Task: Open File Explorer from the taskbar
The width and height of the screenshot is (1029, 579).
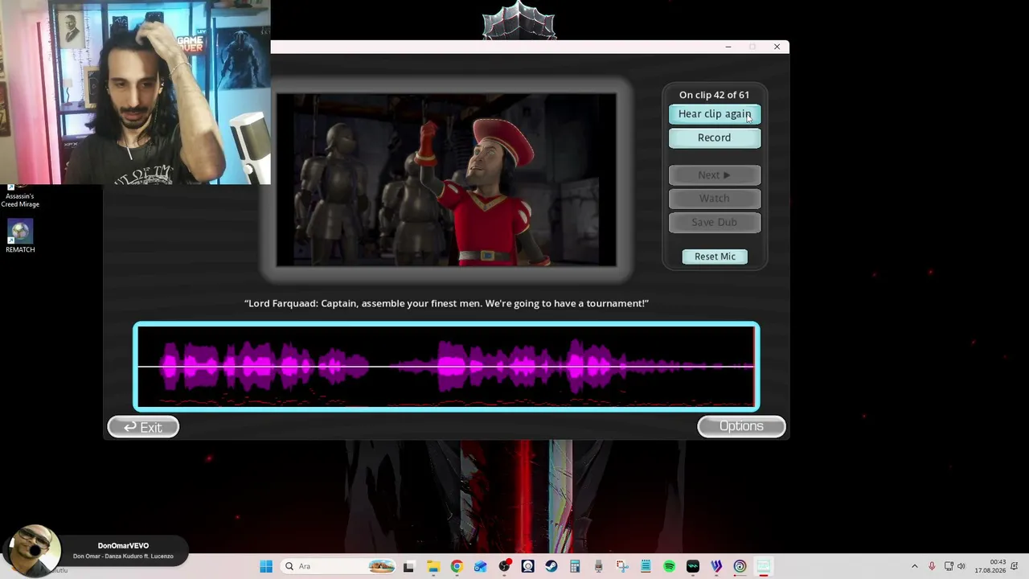Action: click(433, 566)
